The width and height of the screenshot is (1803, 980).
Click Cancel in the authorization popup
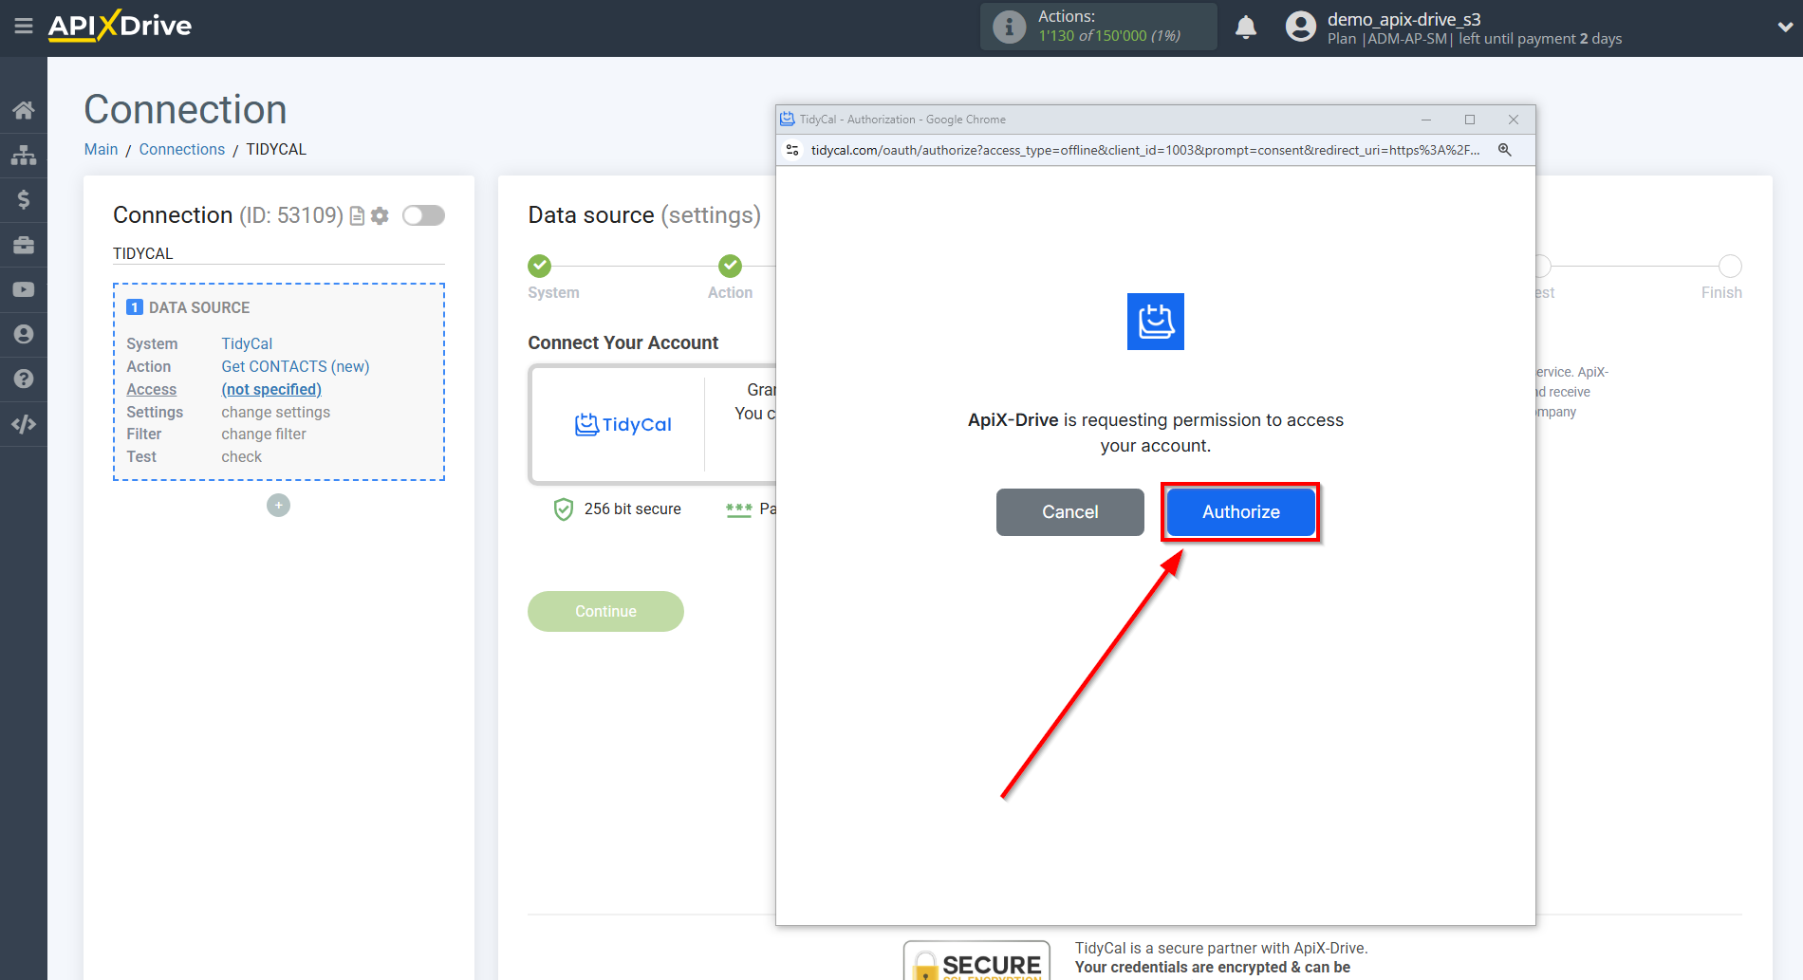click(x=1069, y=511)
